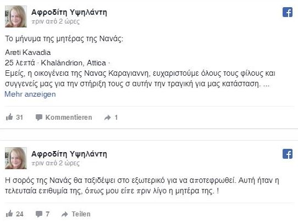
Task: Expand the post with Mehr anzeigen
Action: (30, 94)
